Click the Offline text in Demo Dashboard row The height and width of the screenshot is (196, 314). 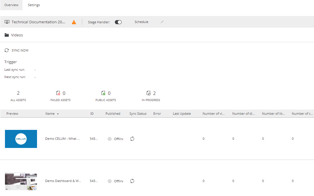point(119,181)
